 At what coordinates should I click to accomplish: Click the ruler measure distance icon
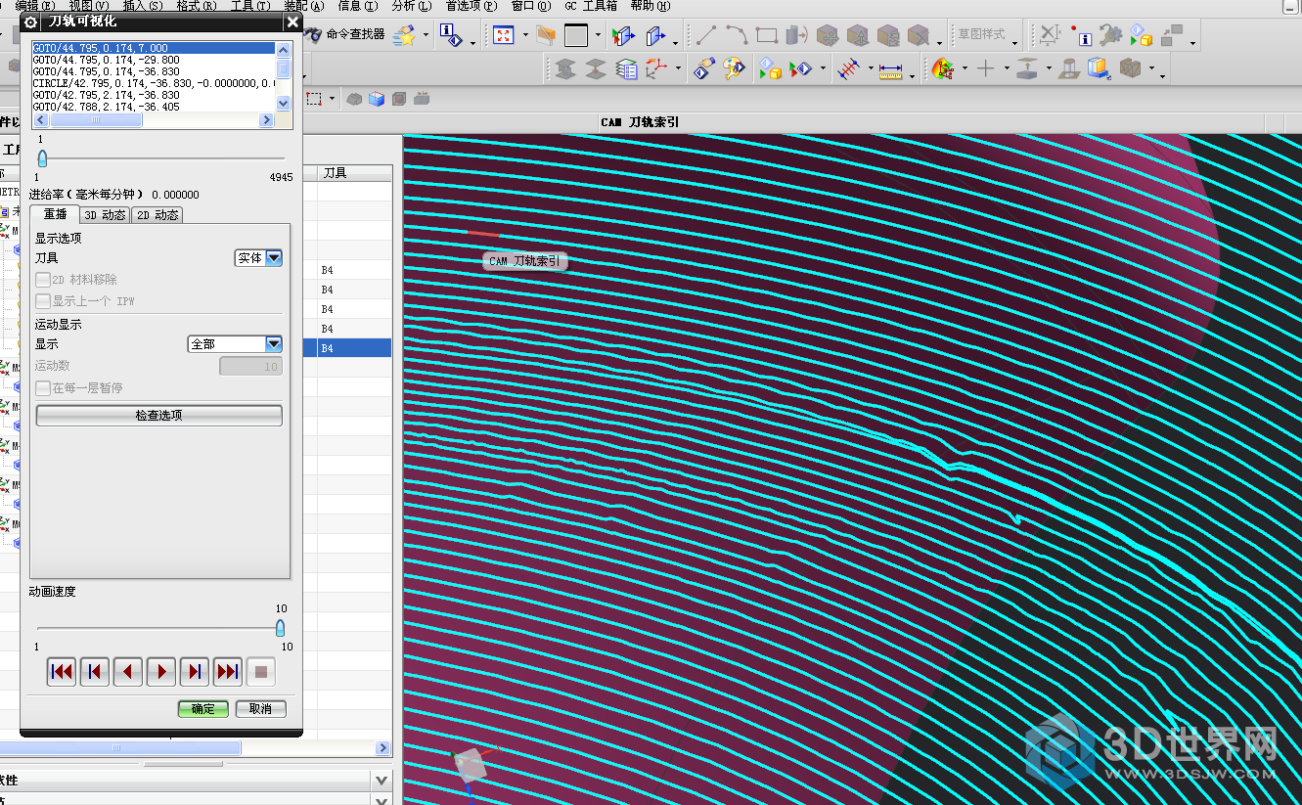tap(889, 69)
